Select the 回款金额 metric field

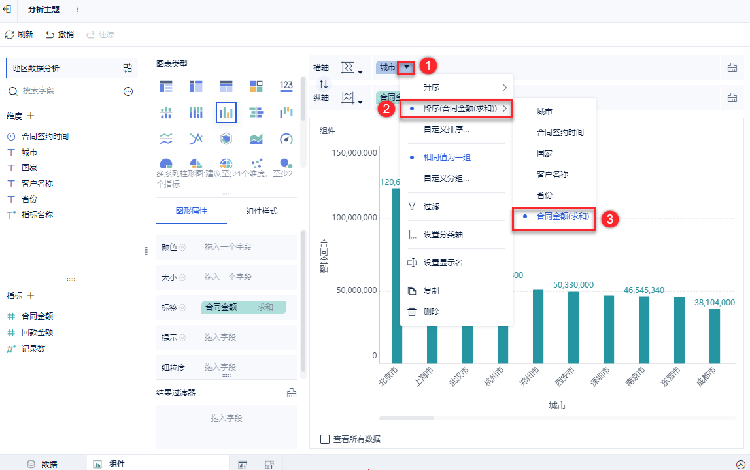(37, 332)
